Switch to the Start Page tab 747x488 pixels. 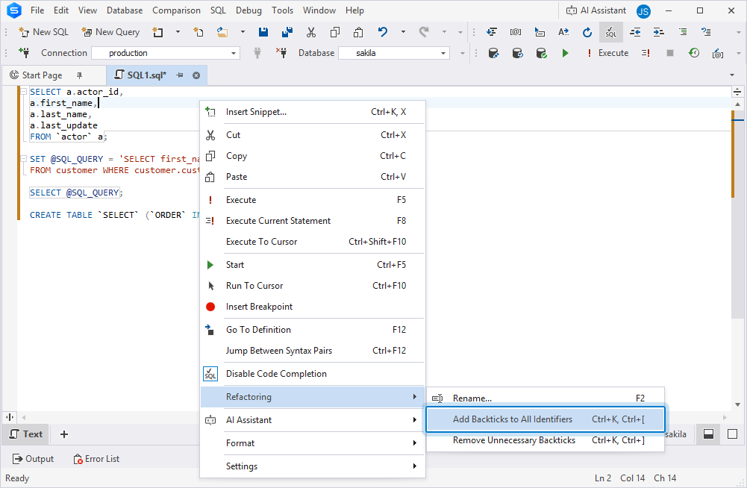point(42,75)
